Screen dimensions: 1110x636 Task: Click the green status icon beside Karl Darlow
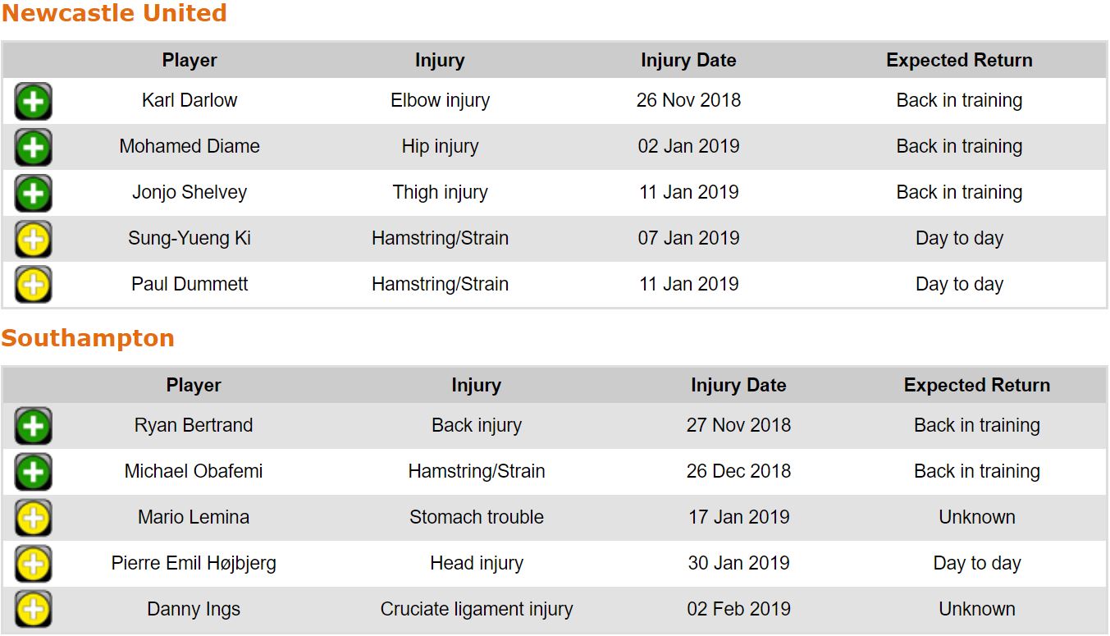click(33, 102)
